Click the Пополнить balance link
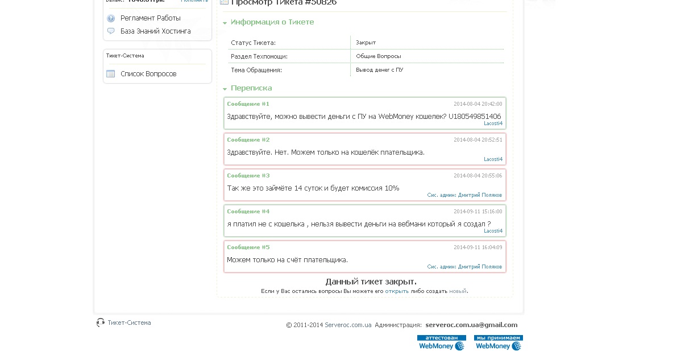Image resolution: width=685 pixels, height=351 pixels. (194, 1)
